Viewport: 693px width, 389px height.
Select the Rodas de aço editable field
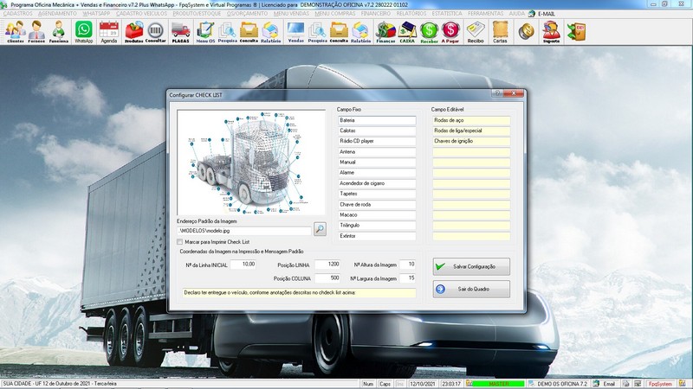pyautogui.click(x=471, y=120)
